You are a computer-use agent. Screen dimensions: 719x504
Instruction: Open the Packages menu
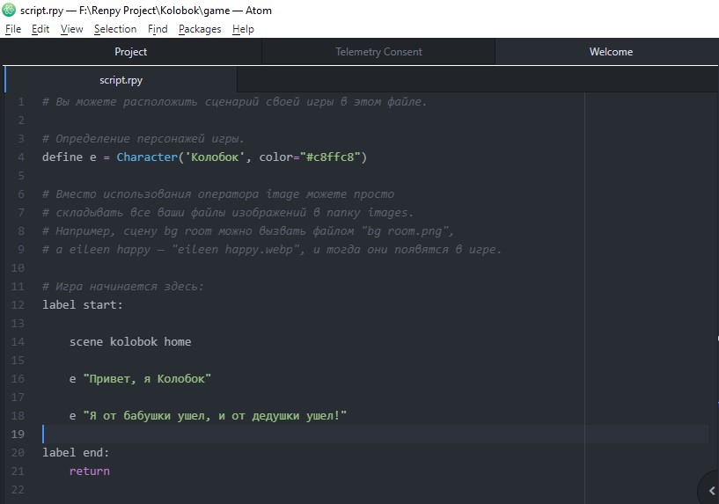click(200, 29)
